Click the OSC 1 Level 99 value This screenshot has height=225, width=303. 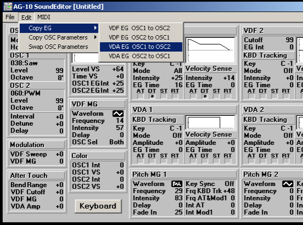tap(59, 70)
